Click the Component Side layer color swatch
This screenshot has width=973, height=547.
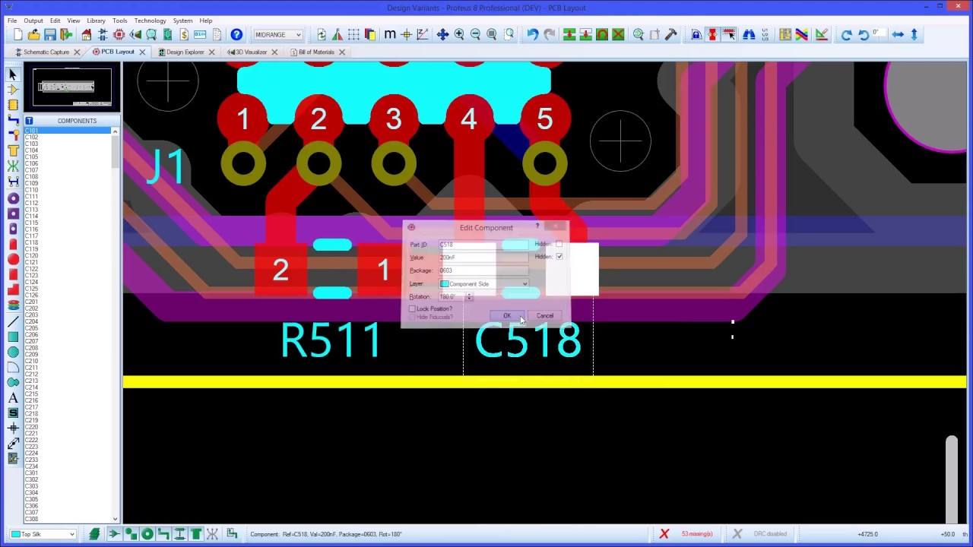[445, 283]
